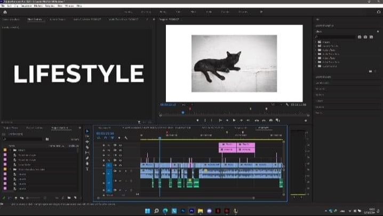Show overflow workspaces chevron in top bar
Image resolution: width=383 pixels, height=216 pixels.
pos(261,12)
